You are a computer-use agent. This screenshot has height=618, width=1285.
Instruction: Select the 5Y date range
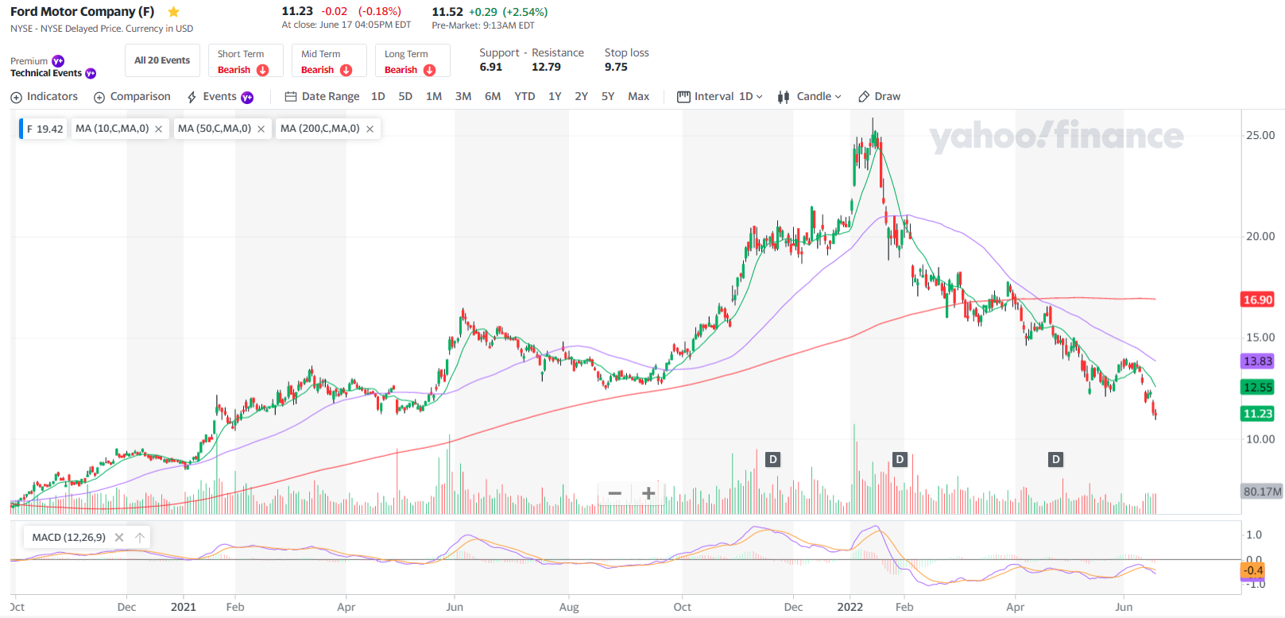pos(608,97)
